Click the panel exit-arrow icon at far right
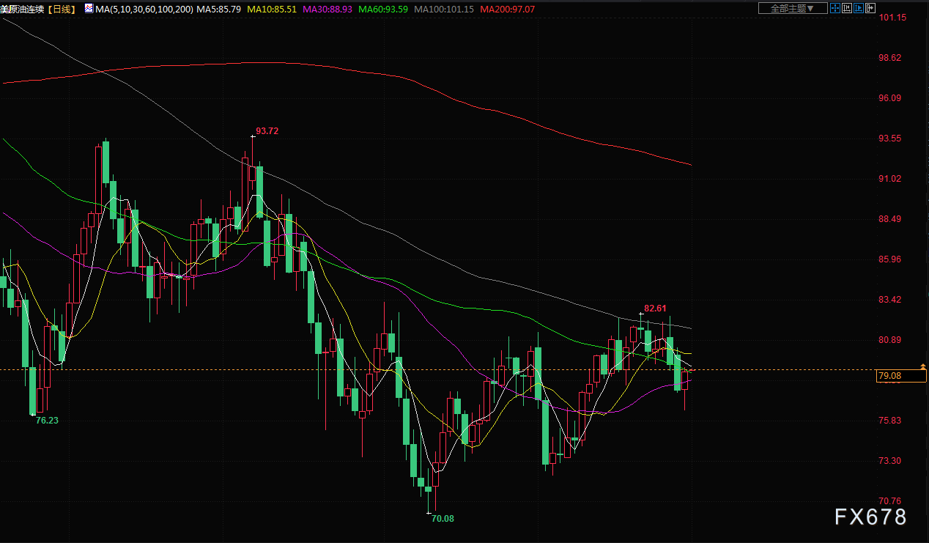The image size is (929, 543). [870, 8]
